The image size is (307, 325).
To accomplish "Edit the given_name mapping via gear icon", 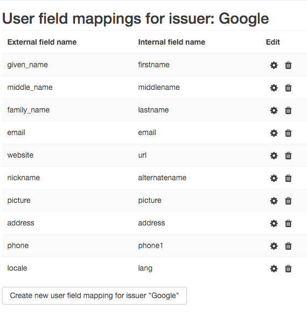I will [x=274, y=65].
